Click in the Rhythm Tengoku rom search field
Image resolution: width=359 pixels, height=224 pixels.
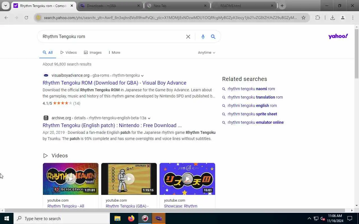[x=112, y=37]
